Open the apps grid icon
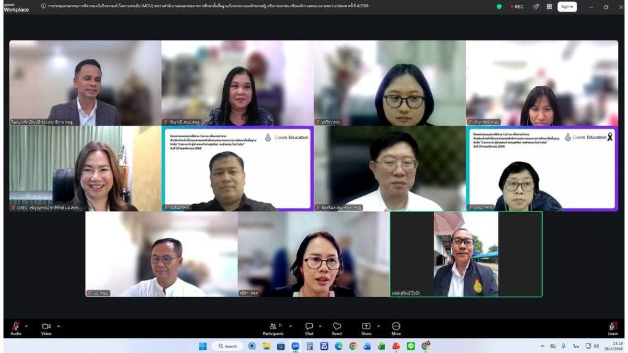Viewport: 628px width, 353px height. click(549, 7)
